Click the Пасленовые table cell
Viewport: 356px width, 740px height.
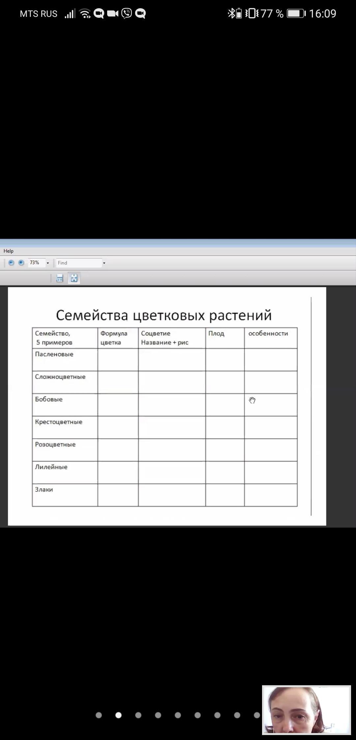(65, 360)
